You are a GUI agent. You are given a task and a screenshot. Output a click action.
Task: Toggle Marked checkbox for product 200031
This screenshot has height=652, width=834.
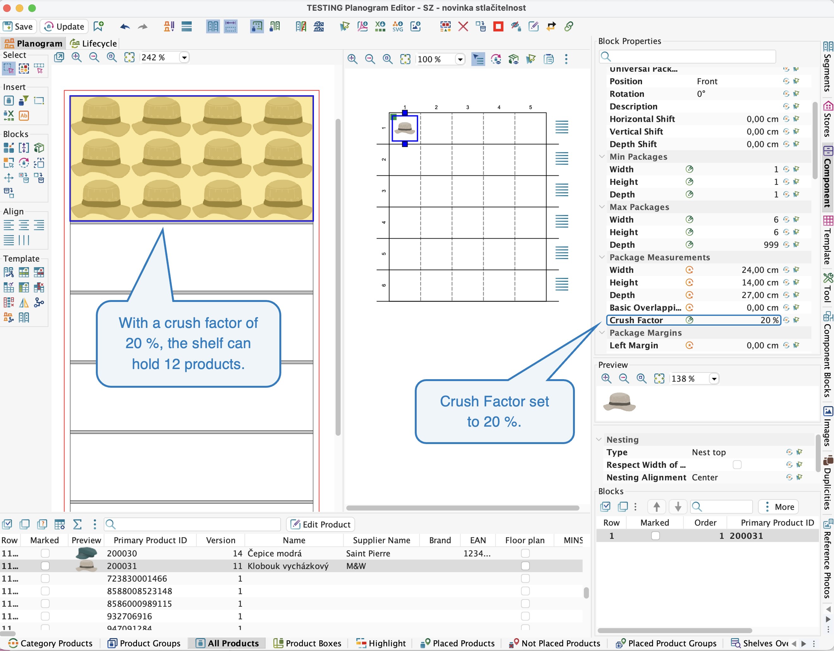[45, 567]
